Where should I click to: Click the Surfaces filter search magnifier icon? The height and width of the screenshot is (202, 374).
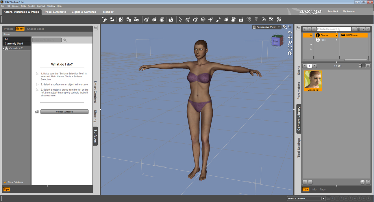point(65,40)
